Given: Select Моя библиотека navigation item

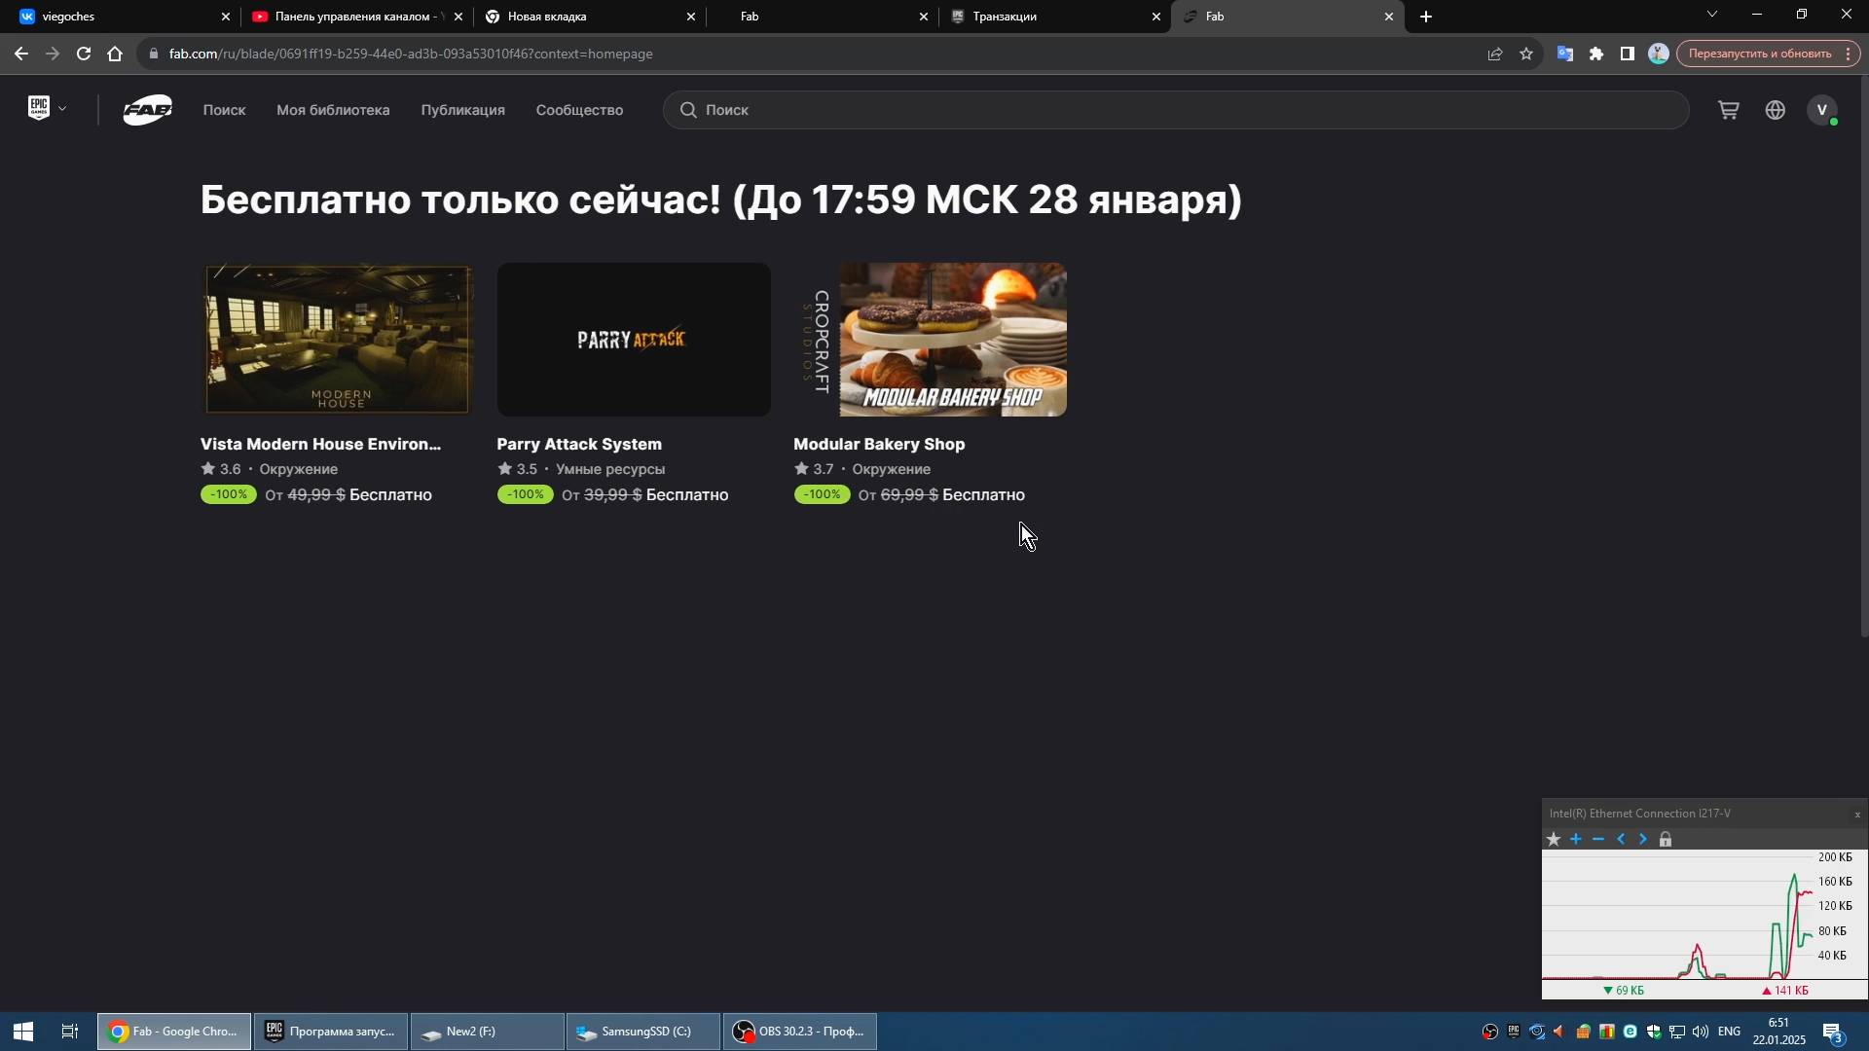Looking at the screenshot, I should 332,110.
